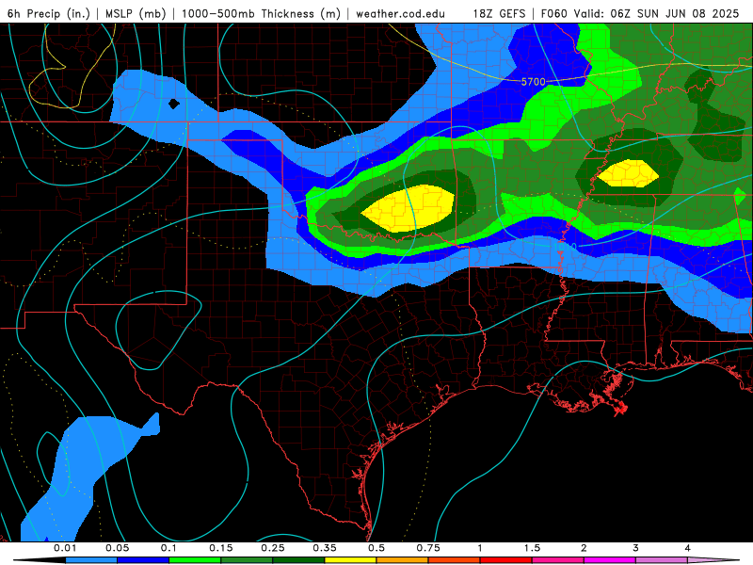The width and height of the screenshot is (753, 565).
Task: Select the yellow 0.35–0.5 legend swatch
Action: [350, 560]
